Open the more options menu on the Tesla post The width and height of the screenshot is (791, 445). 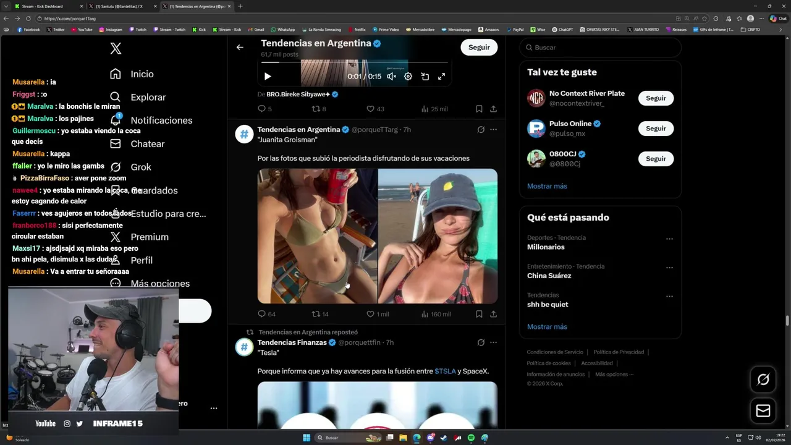493,342
